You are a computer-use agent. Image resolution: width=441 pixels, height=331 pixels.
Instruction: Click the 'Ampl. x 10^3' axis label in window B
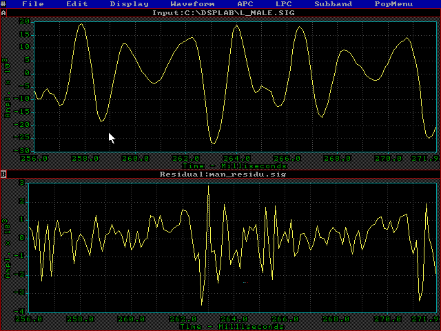8,248
